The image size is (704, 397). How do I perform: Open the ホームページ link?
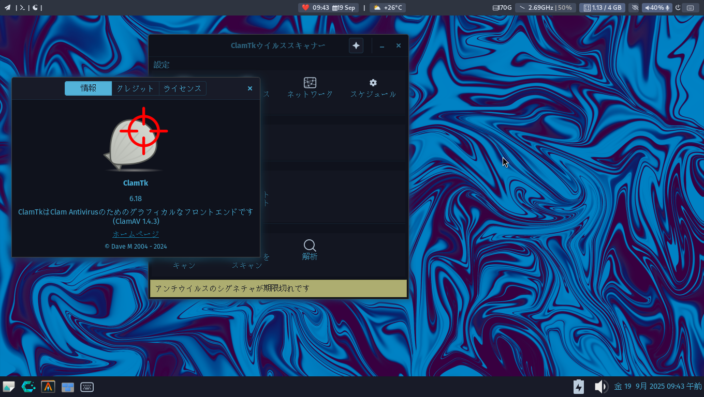point(136,234)
